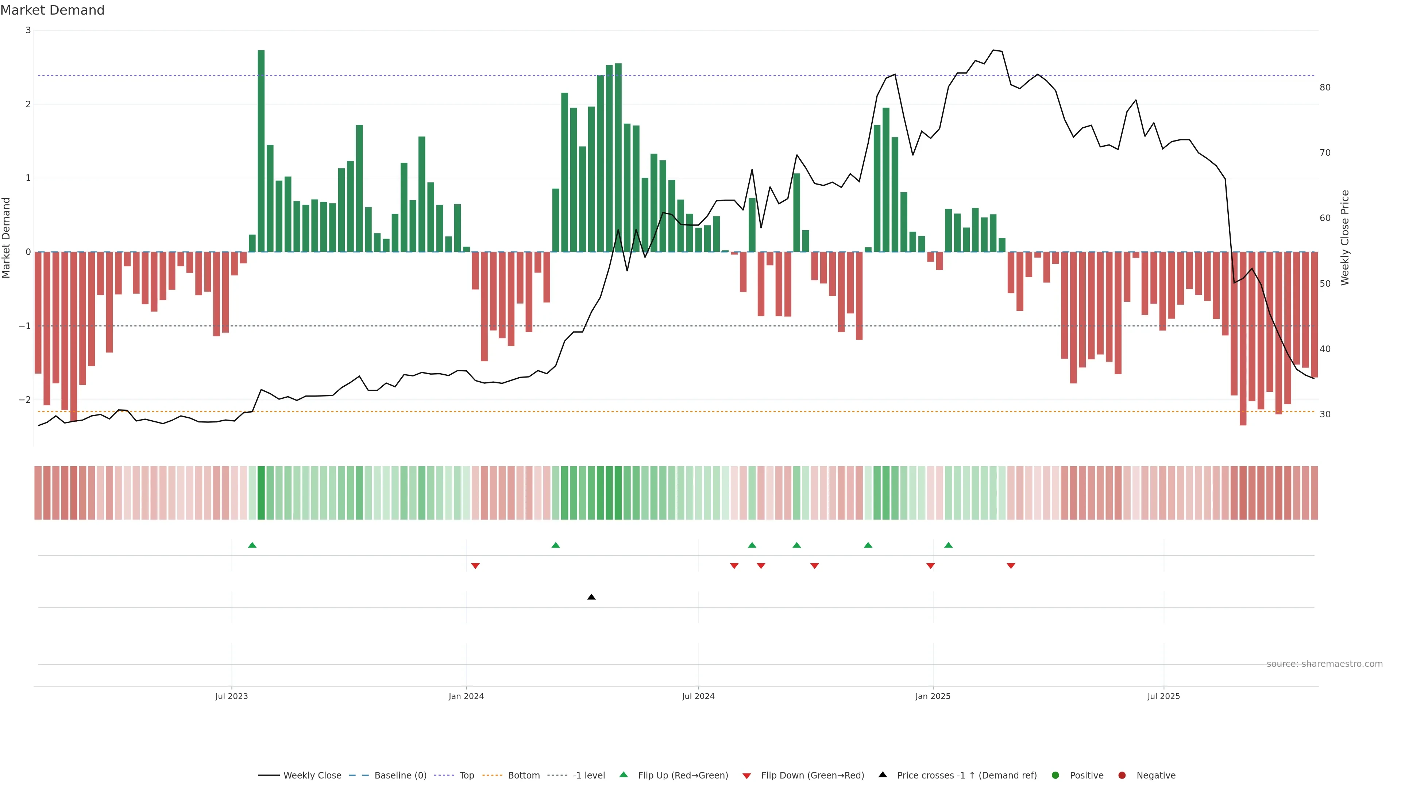This screenshot has height=788, width=1401.
Task: Click the black price-cross triangle marker on the chart
Action: coord(591,597)
